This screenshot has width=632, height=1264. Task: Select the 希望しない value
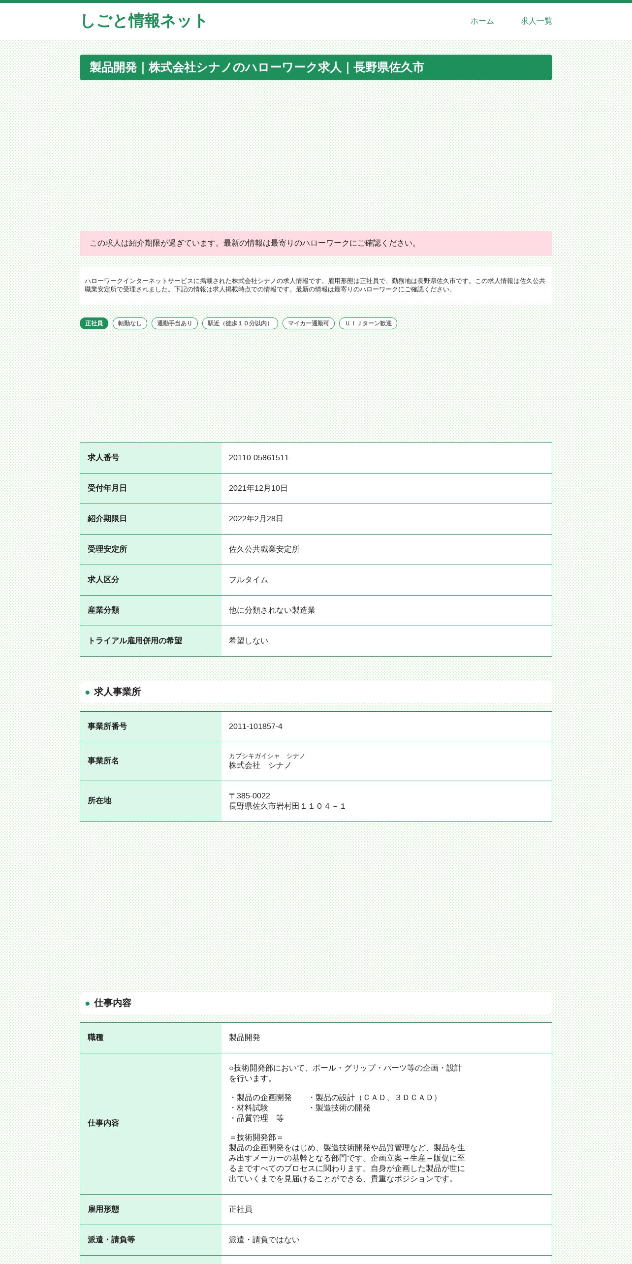click(x=249, y=641)
